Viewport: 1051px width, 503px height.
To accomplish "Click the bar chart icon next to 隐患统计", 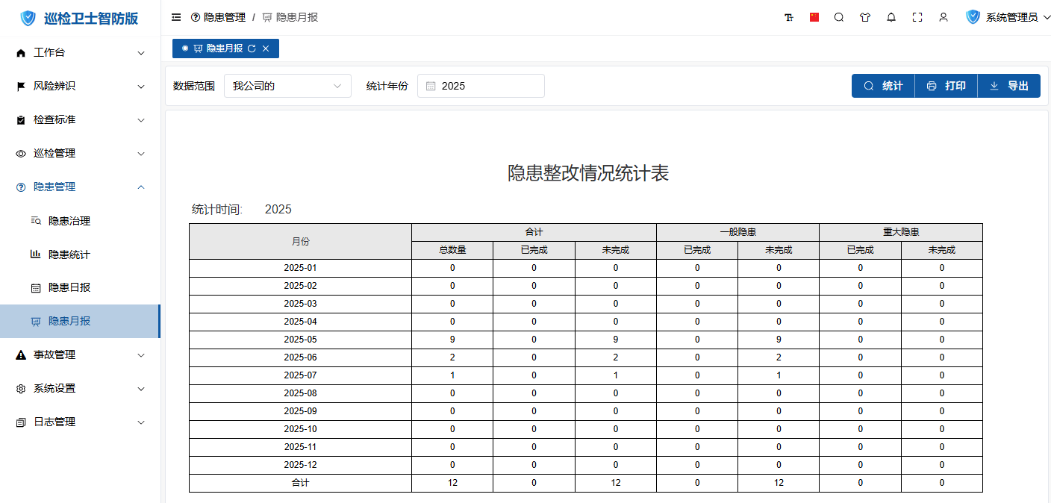I will 36,254.
